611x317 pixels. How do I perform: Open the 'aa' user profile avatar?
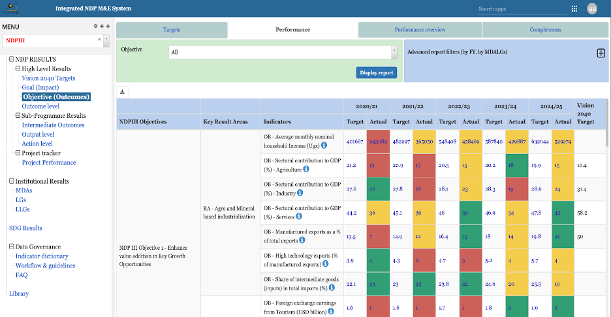[592, 9]
